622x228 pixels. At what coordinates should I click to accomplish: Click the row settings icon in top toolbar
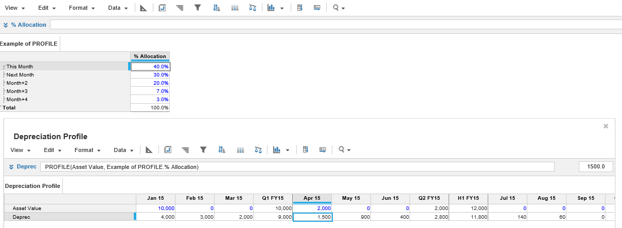[317, 8]
